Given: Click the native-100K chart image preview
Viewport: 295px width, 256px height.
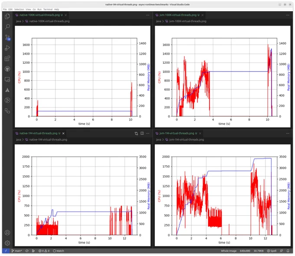Looking at the screenshot, I should click(x=82, y=77).
